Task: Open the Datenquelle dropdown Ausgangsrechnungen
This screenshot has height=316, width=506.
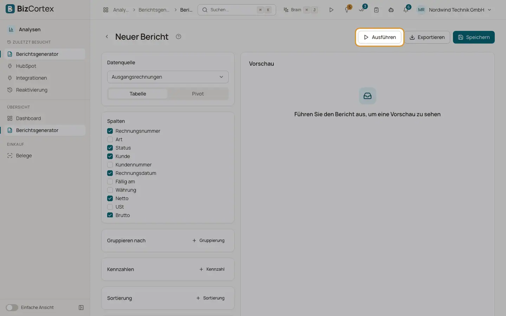Action: coord(168,77)
